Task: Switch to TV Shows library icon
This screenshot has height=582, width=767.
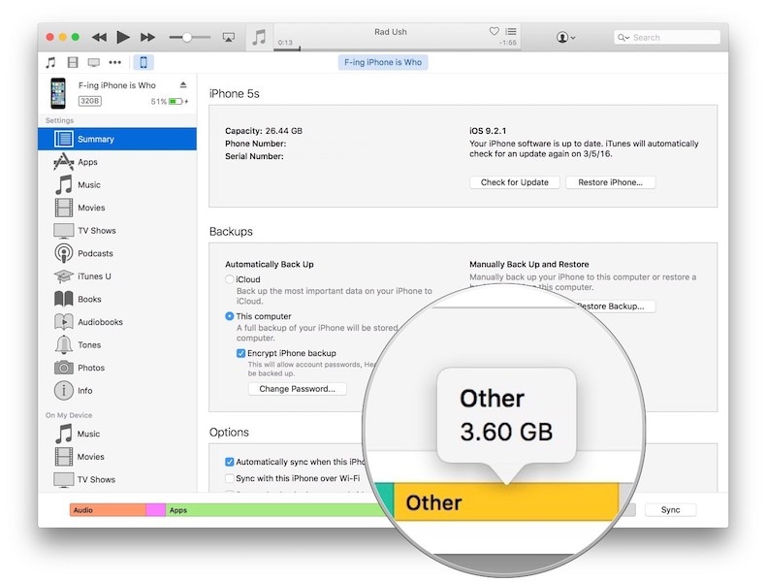Action: [93, 62]
